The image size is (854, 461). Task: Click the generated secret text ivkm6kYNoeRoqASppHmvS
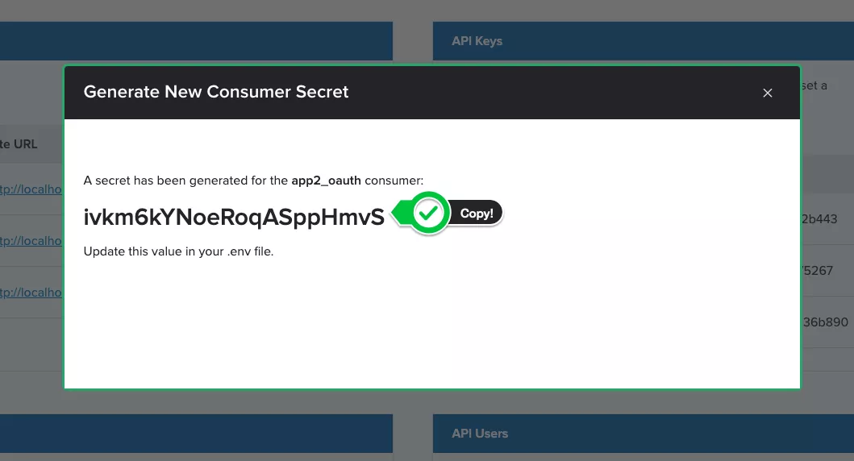(x=234, y=216)
